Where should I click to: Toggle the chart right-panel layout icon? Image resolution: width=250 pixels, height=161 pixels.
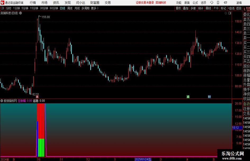tap(230, 13)
